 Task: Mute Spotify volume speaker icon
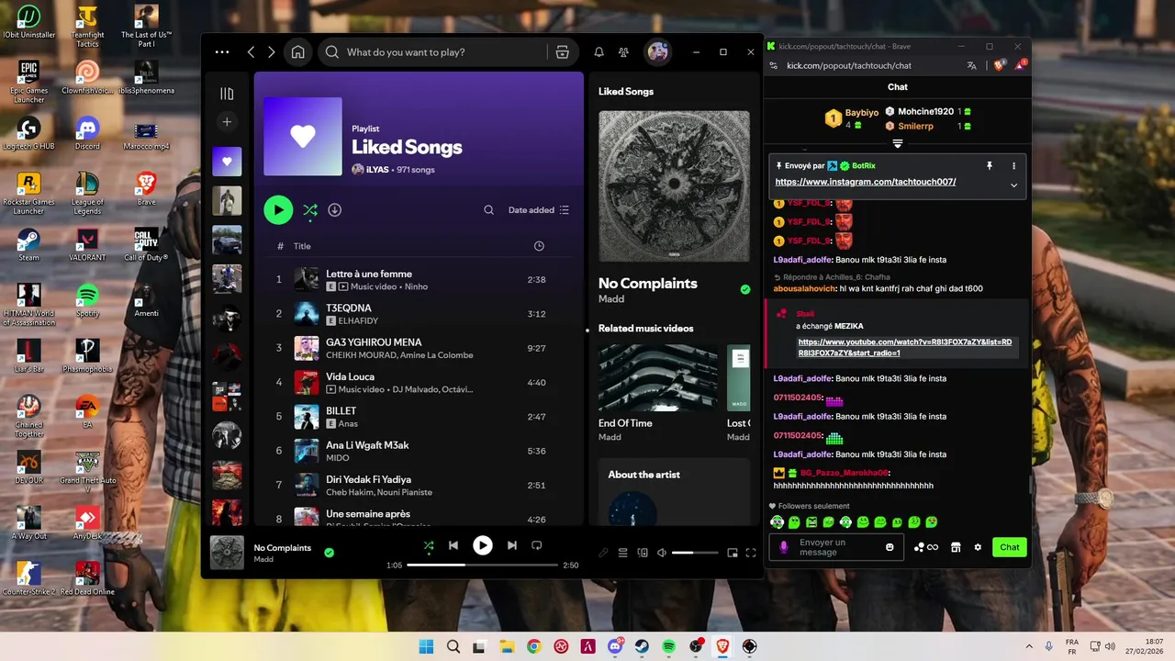coord(662,553)
